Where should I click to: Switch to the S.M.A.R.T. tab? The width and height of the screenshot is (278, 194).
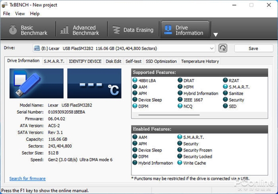pos(54,61)
